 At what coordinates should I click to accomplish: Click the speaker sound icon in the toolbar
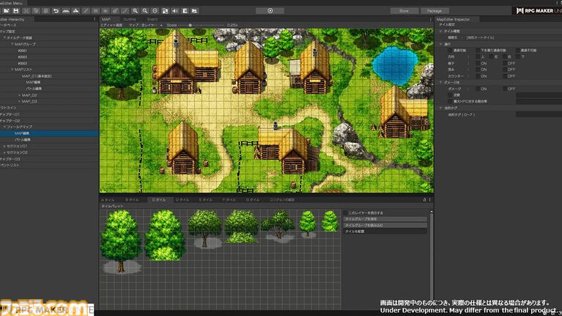coord(175,11)
